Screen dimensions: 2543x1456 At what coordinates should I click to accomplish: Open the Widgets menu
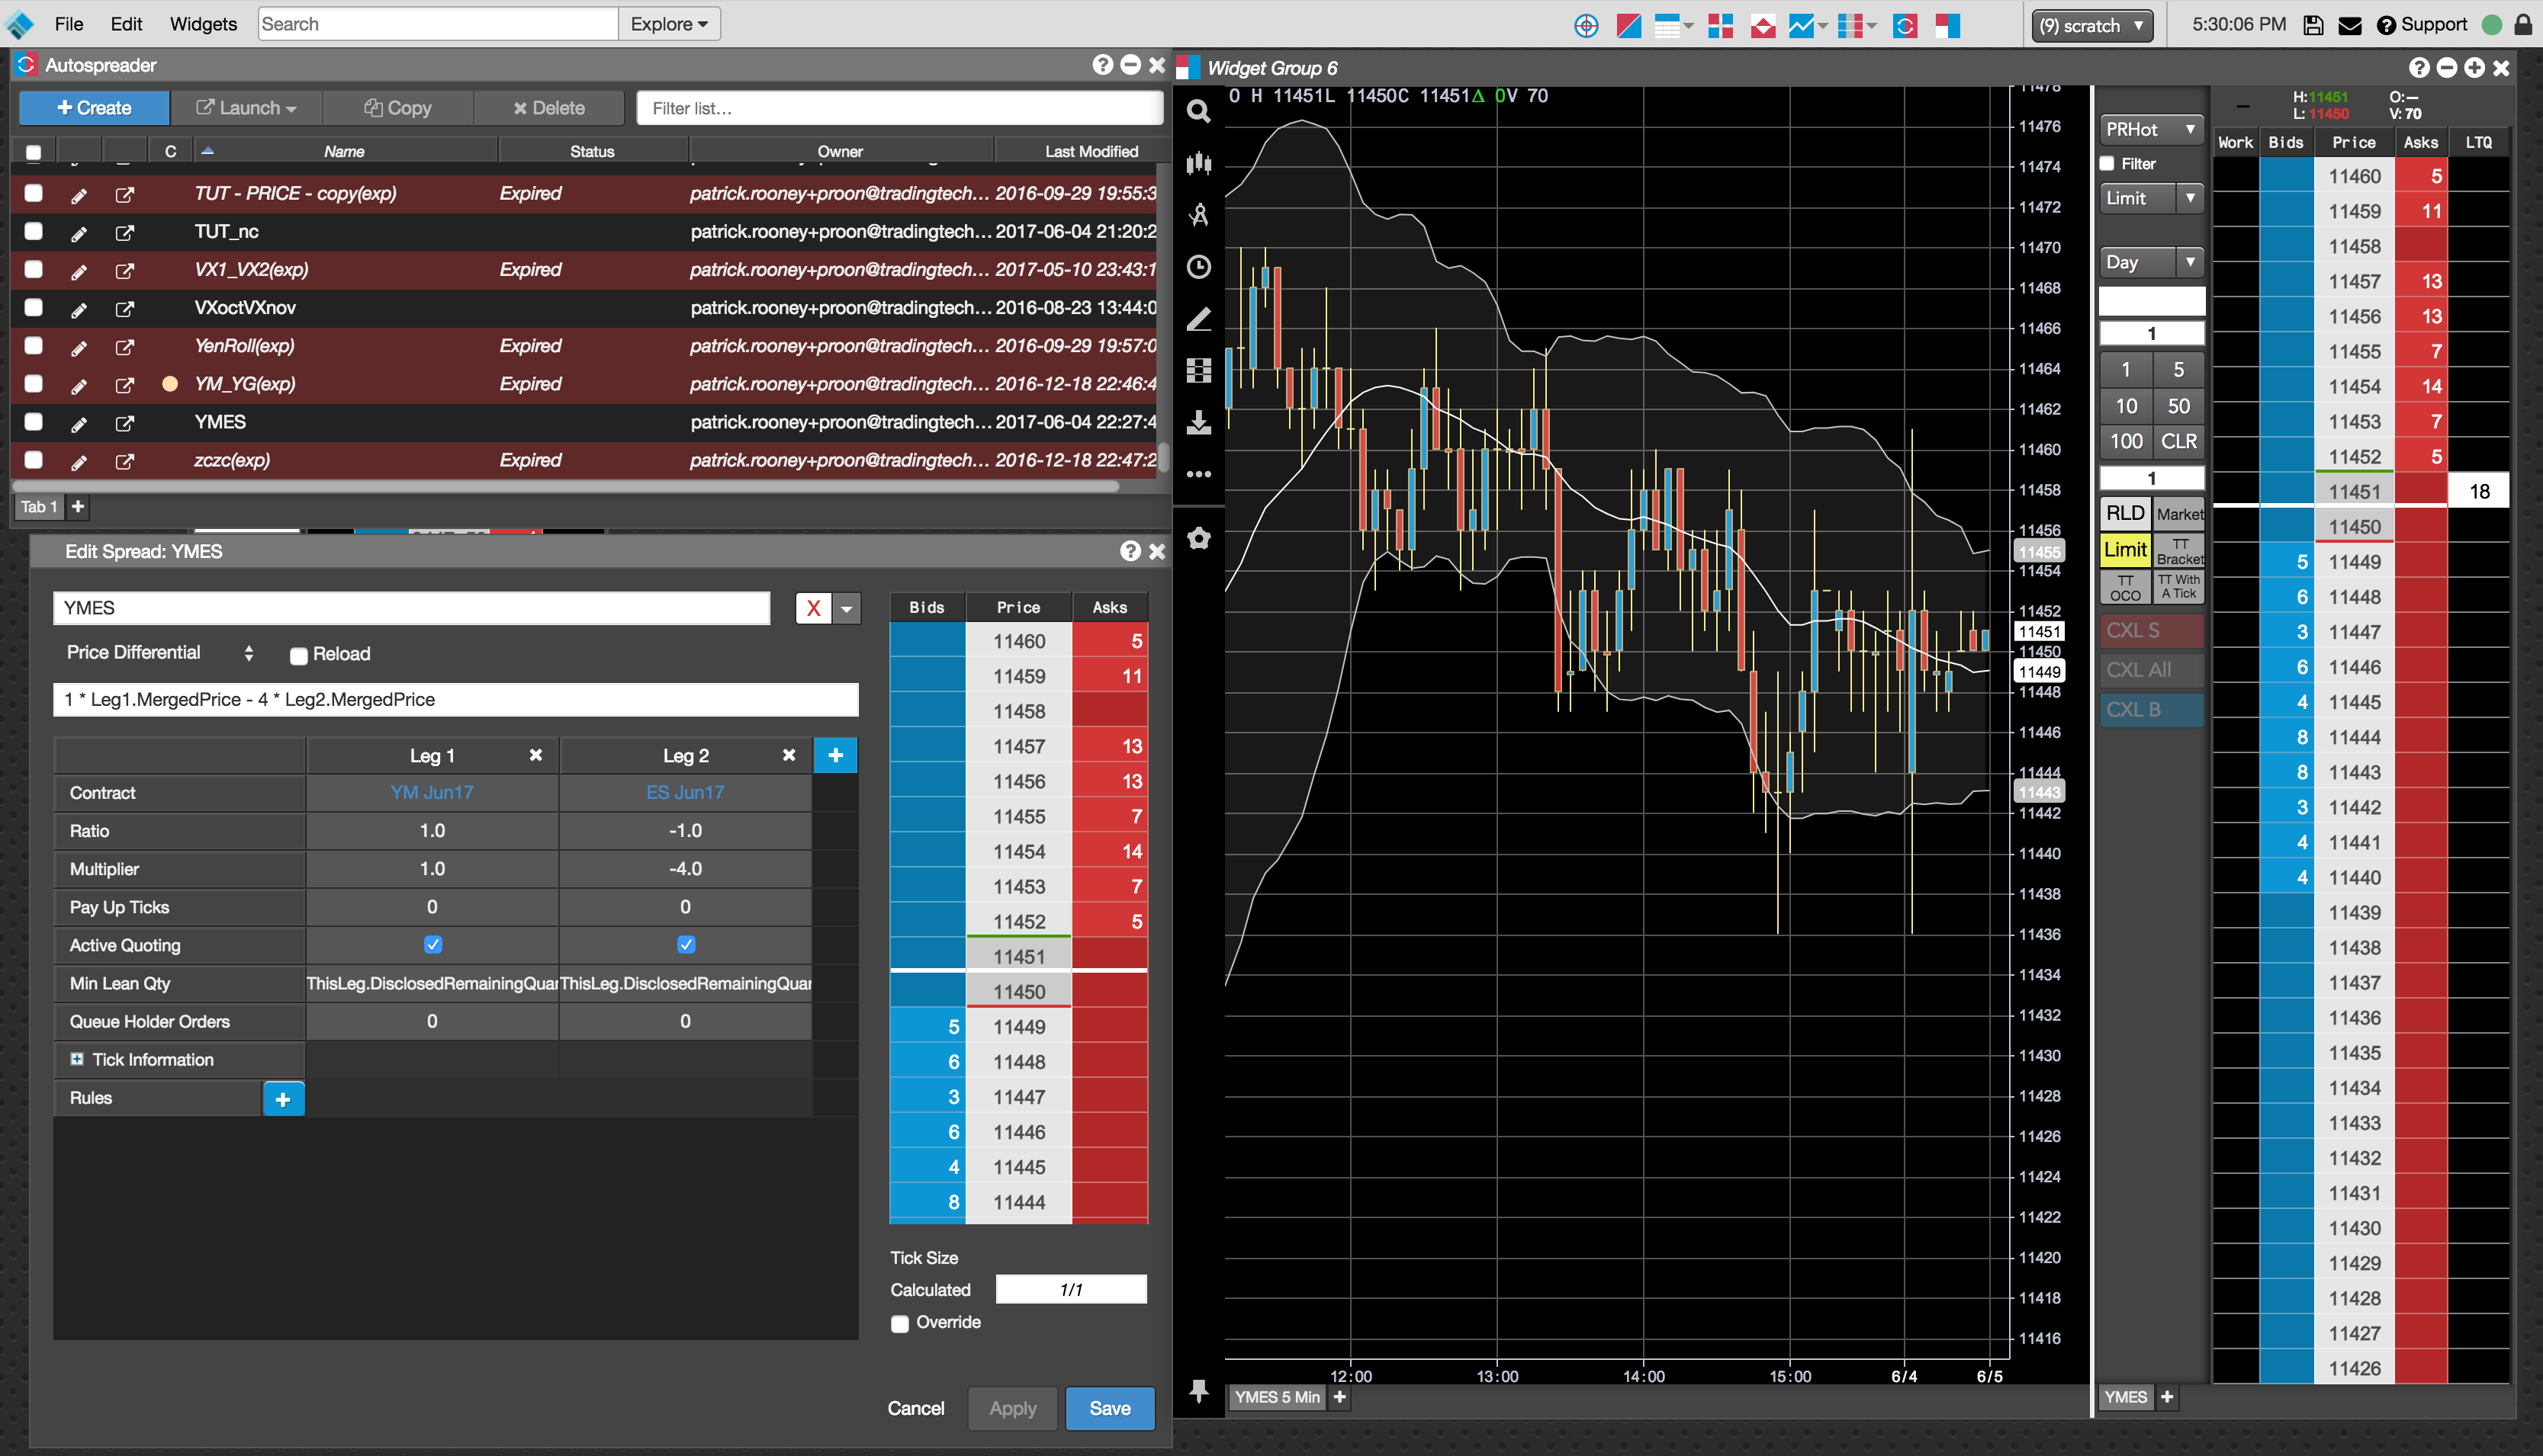coord(203,24)
